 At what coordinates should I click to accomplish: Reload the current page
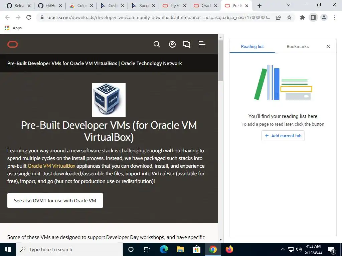[29, 17]
